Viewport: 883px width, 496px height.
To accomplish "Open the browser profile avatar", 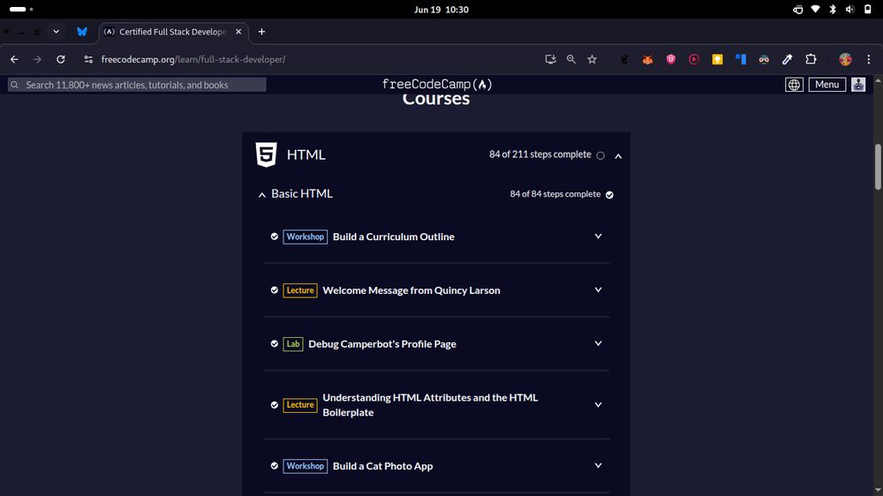I will point(845,59).
